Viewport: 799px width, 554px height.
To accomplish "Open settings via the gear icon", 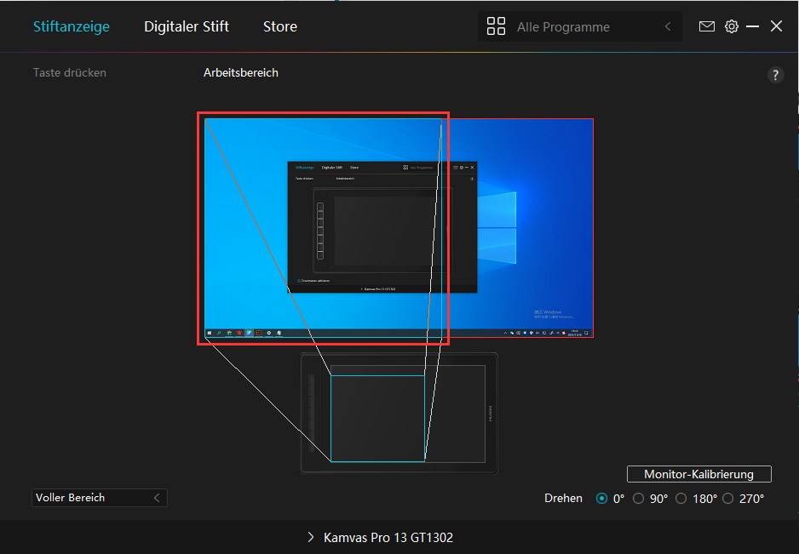I will point(731,26).
